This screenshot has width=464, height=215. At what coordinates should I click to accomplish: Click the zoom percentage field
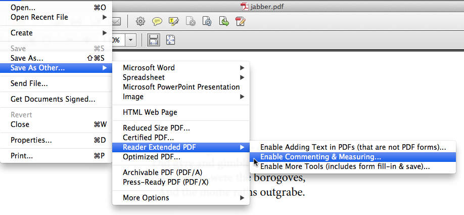tap(118, 40)
